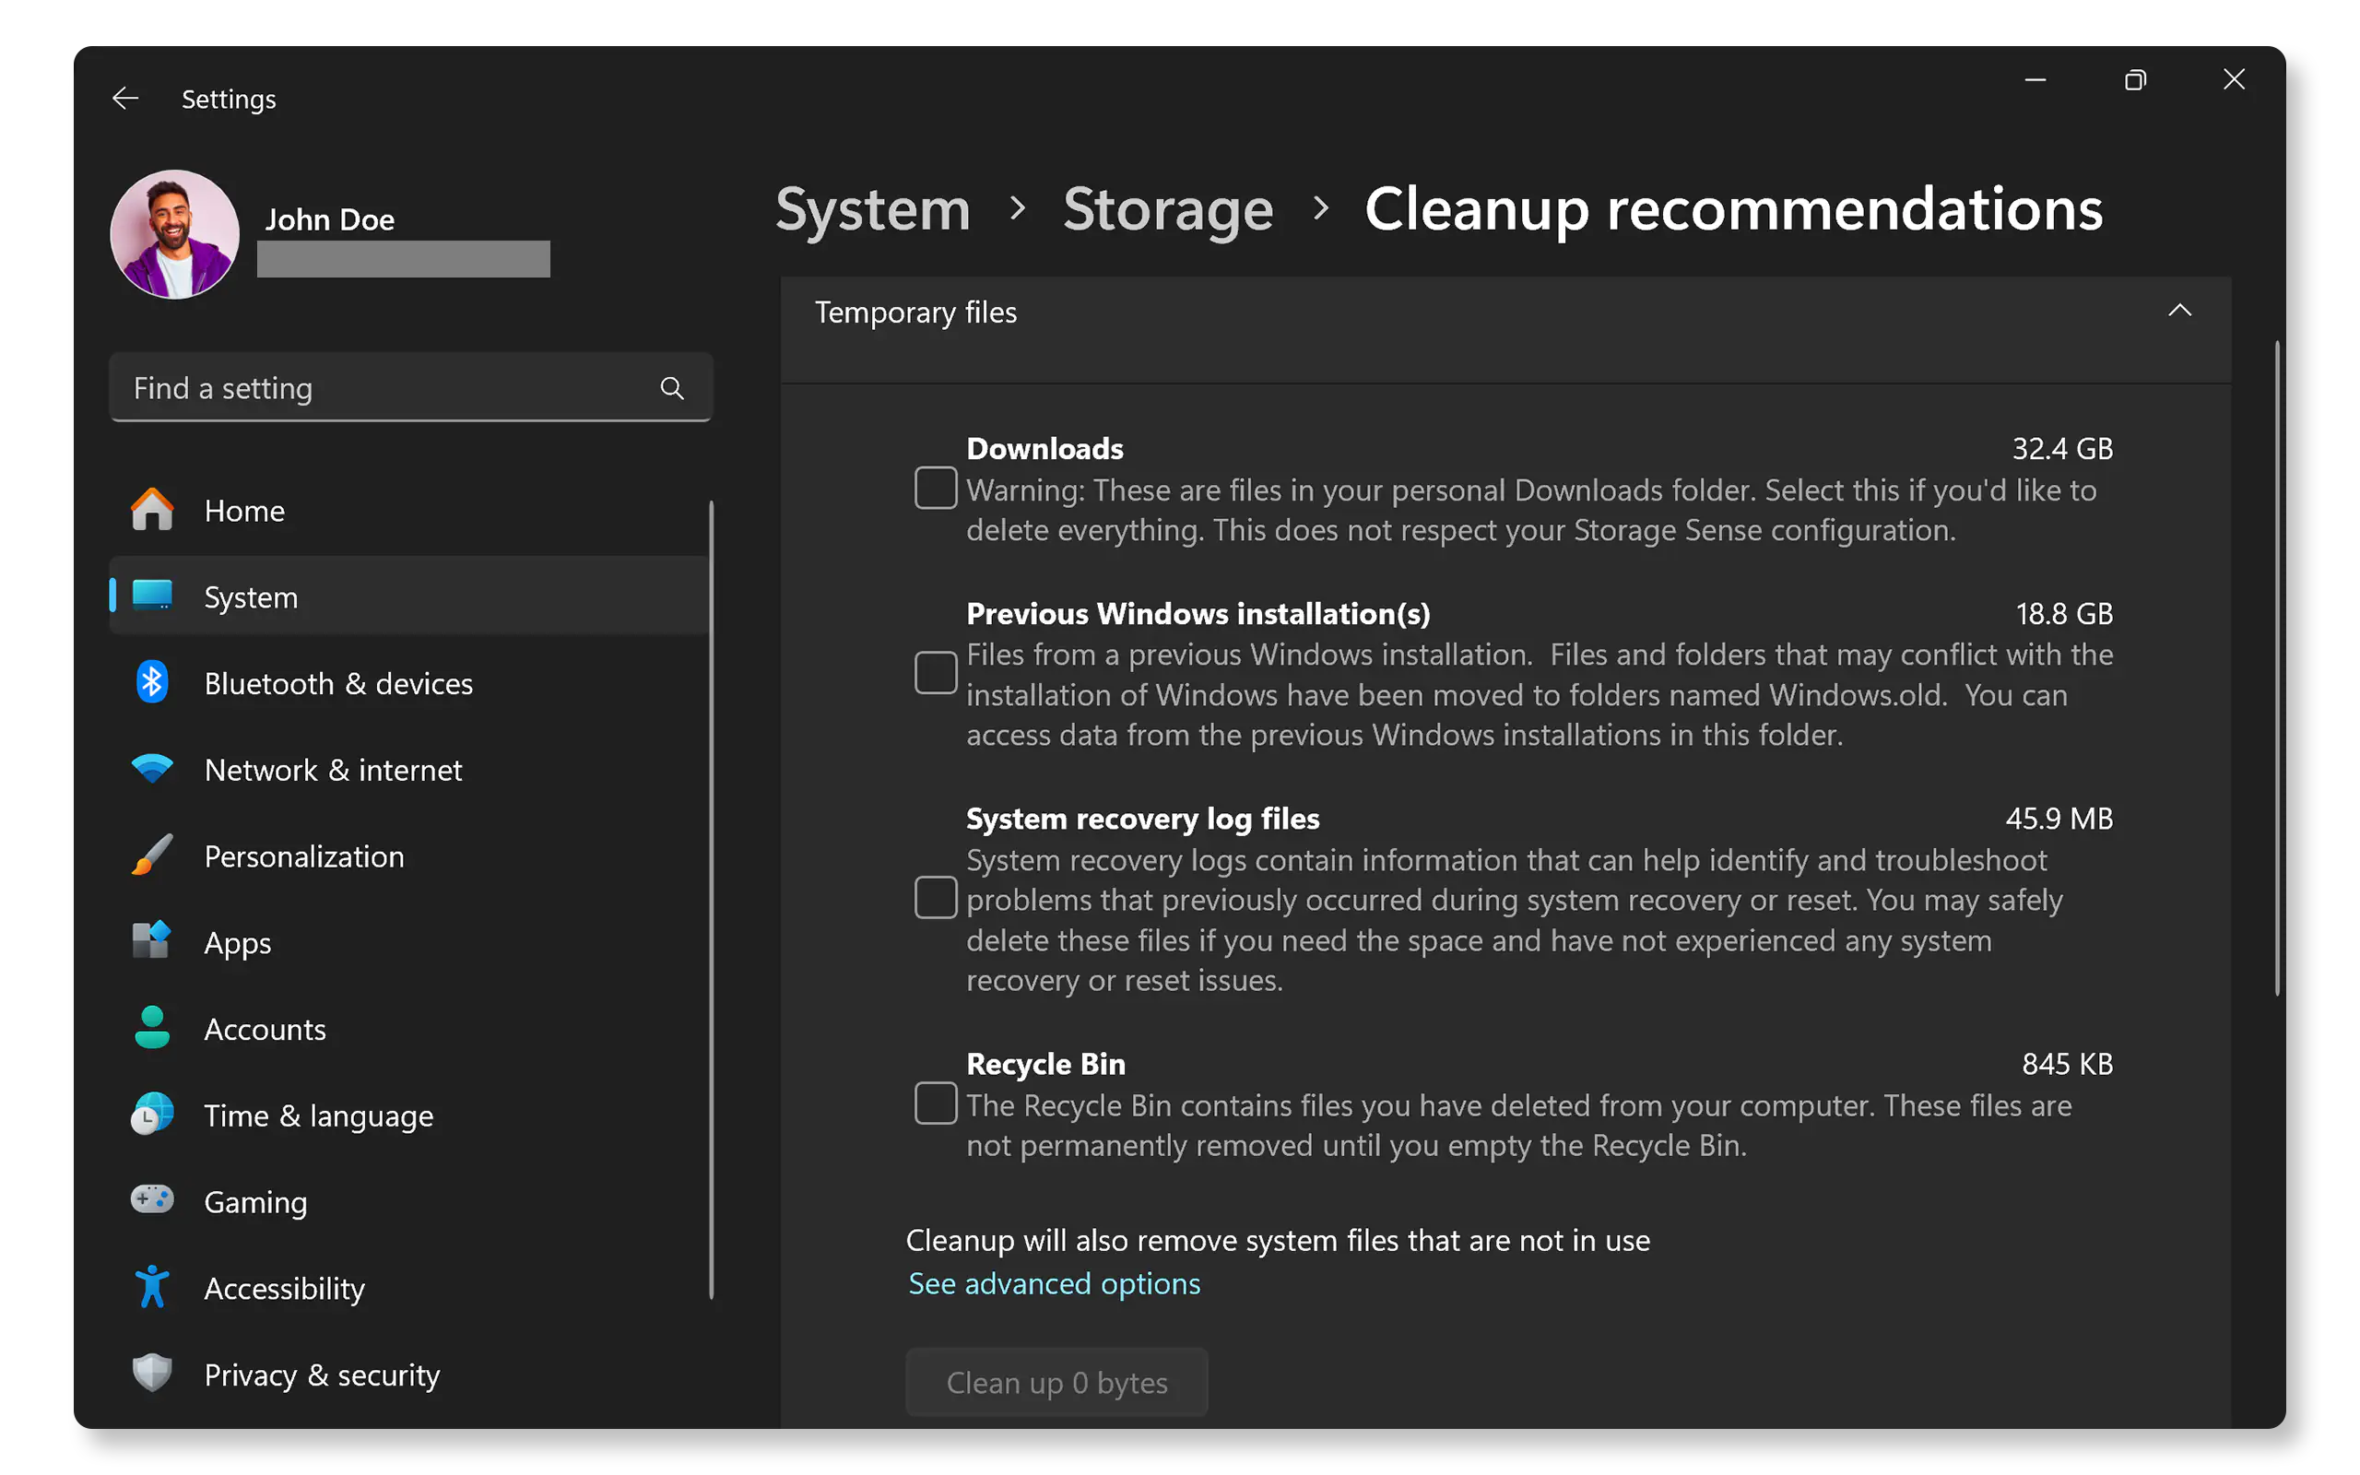Image resolution: width=2360 pixels, height=1475 pixels.
Task: Open Accounts settings label
Action: pos(265,1028)
